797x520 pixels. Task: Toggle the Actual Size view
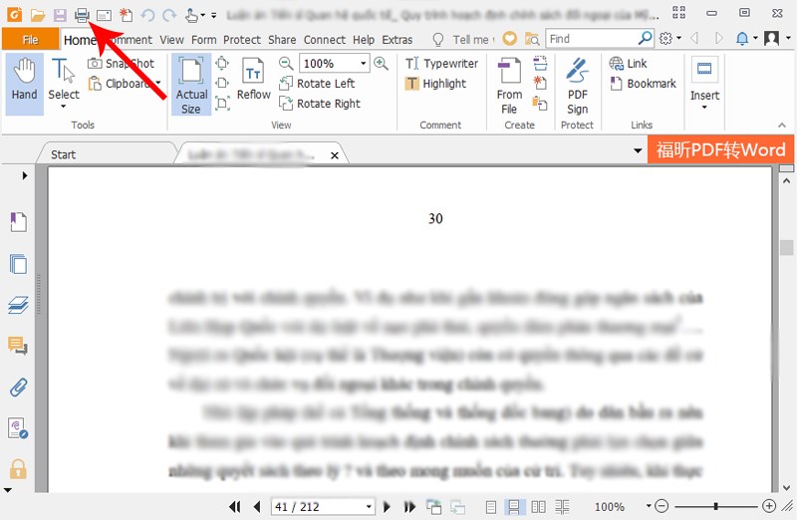point(191,85)
